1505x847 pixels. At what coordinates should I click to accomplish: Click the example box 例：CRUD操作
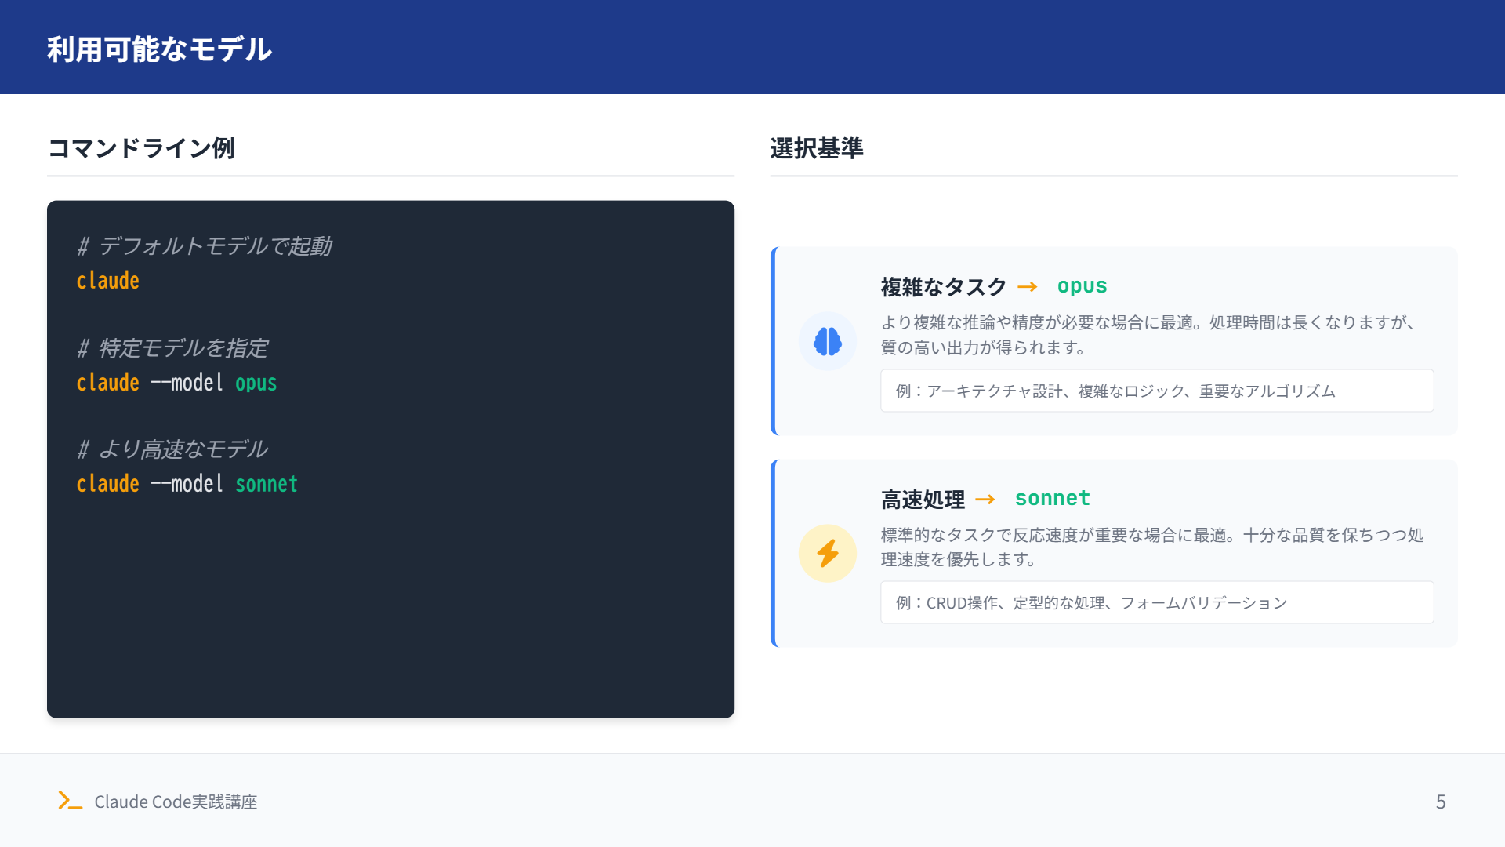1157,602
